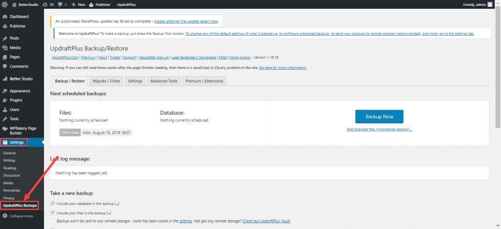Click the Publisher sidebar icon
The height and width of the screenshot is (229, 501).
coord(5,26)
